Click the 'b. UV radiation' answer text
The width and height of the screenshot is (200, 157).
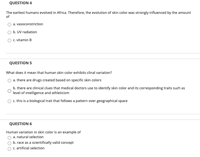25,32
